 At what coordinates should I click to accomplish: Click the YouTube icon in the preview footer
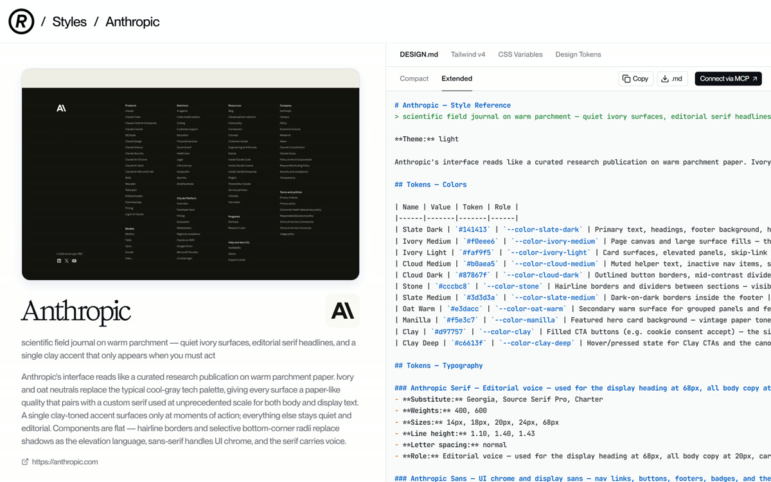[75, 261]
